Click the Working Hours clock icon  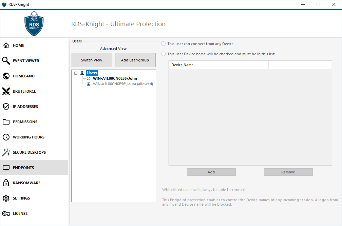[x=6, y=137]
